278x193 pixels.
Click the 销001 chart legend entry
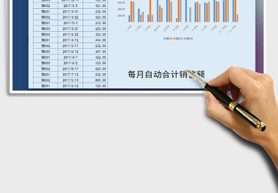tap(168, 39)
